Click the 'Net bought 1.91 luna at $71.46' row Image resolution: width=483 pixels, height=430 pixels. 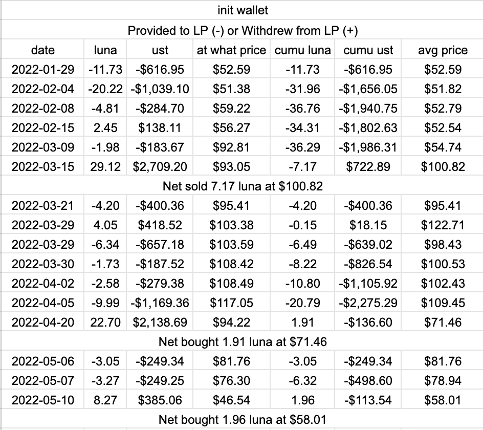(242, 341)
